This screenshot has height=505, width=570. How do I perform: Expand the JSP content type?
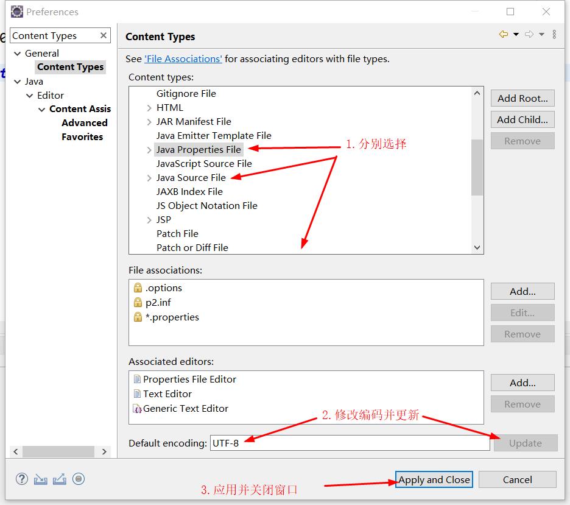[x=149, y=220]
